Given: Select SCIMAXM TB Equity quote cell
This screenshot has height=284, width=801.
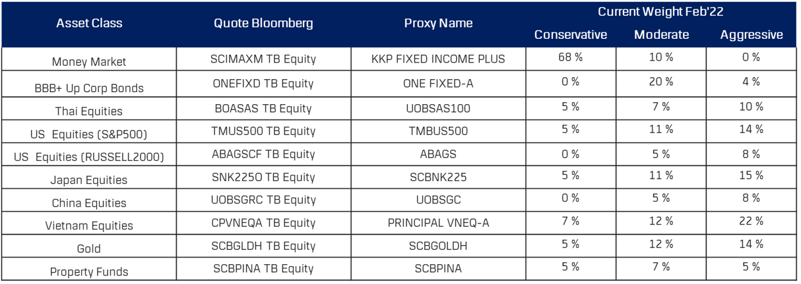Looking at the screenshot, I should (263, 59).
